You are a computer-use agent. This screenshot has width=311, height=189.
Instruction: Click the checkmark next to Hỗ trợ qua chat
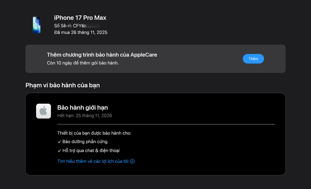coord(59,150)
